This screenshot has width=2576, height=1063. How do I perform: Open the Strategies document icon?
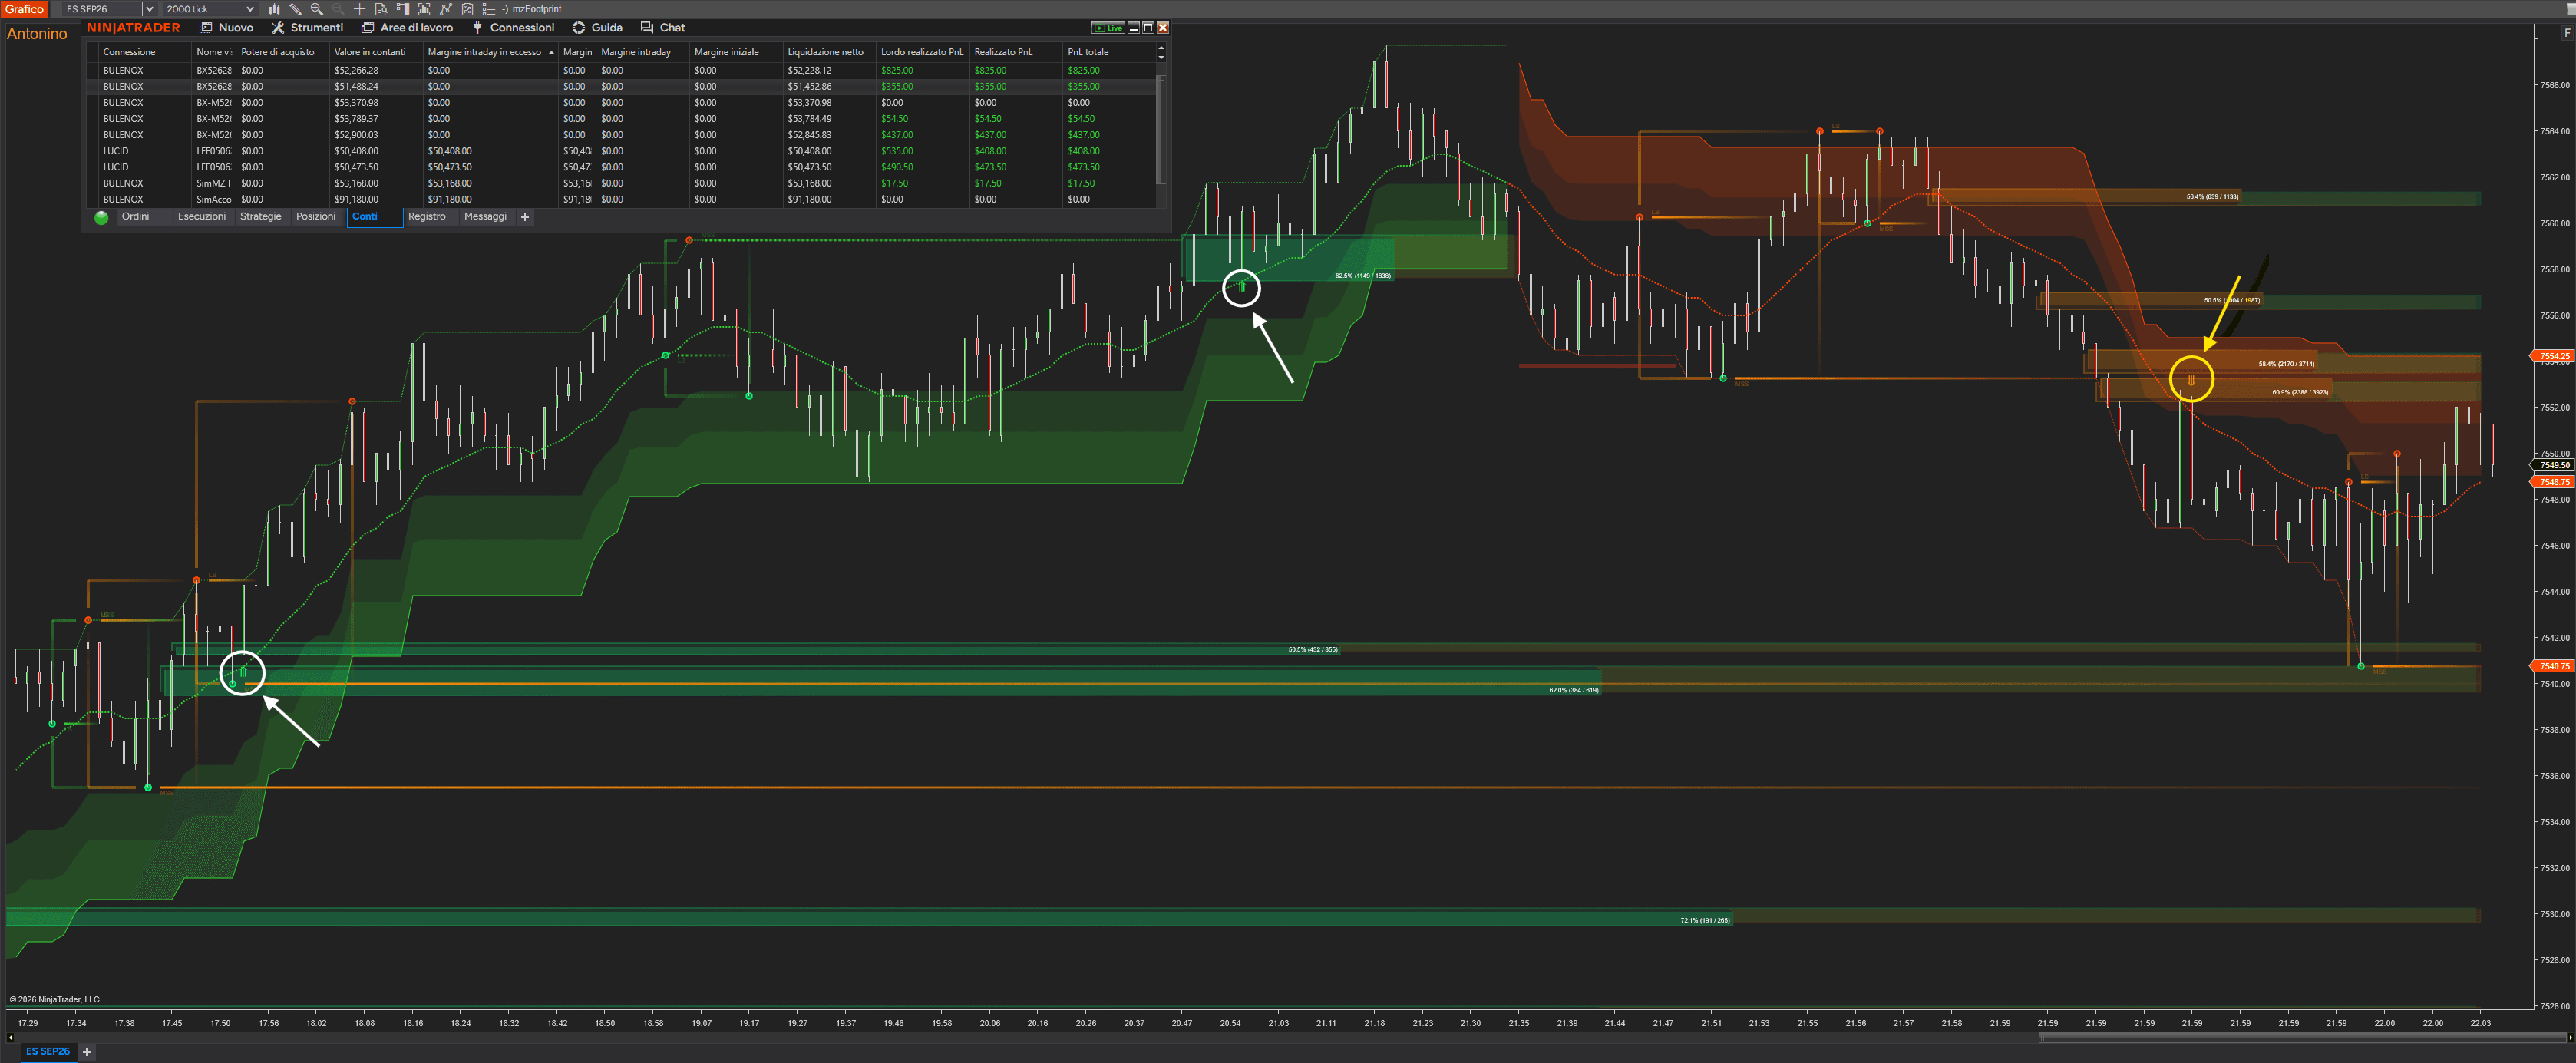point(467,9)
